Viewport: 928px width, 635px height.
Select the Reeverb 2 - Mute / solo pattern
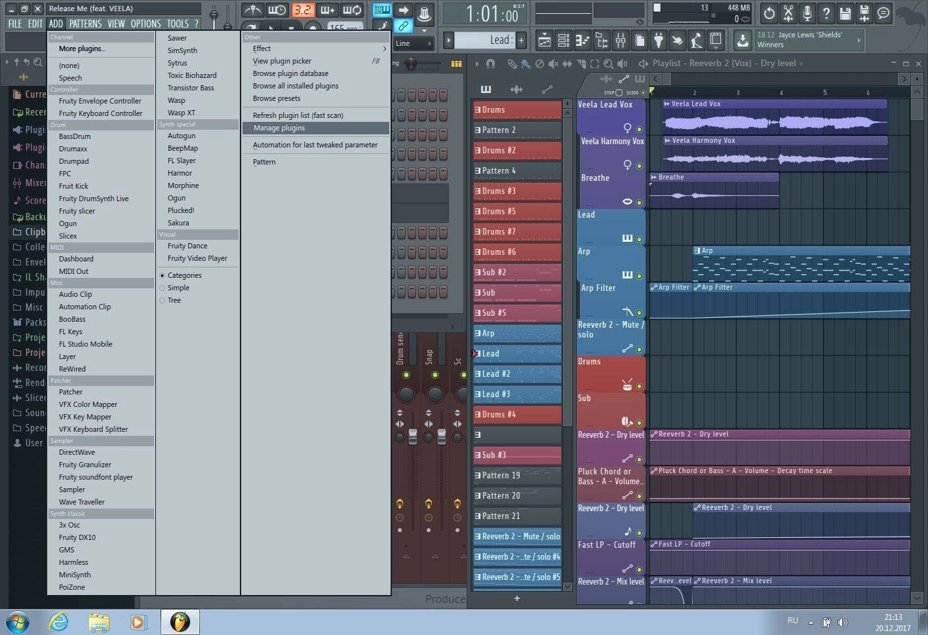[x=517, y=536]
